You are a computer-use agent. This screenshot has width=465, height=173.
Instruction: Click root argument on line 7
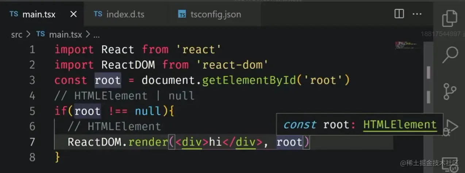(289, 142)
